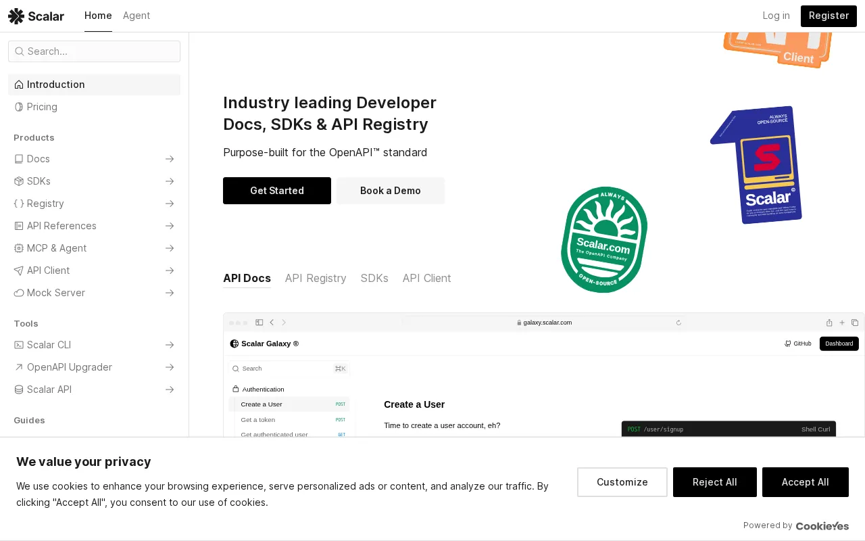Click the galaxy.scalar.com address bar
The image size is (865, 541).
click(x=544, y=323)
